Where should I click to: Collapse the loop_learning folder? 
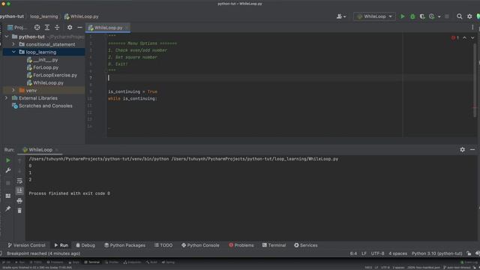point(13,52)
